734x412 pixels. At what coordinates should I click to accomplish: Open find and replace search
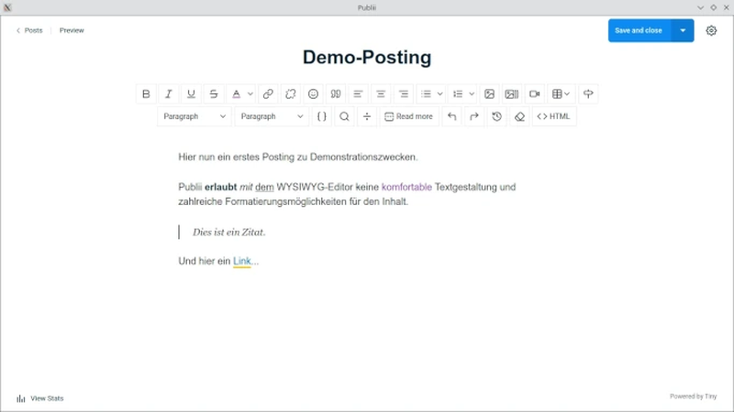click(344, 116)
